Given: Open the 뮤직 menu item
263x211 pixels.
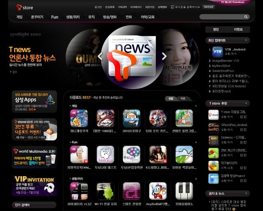Looking at the screenshot, I should coord(91,17).
